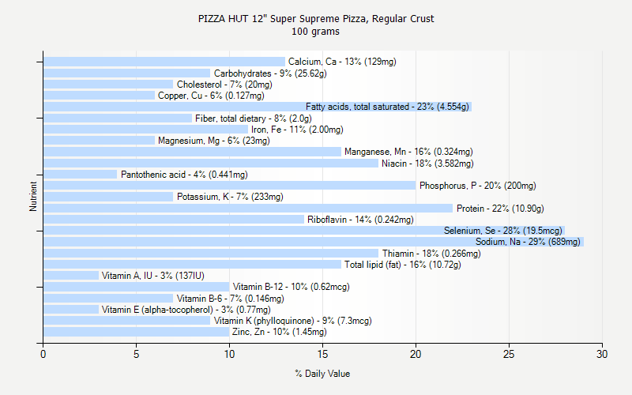Click the x-axis tick label '20'
The width and height of the screenshot is (632, 395).
[416, 354]
